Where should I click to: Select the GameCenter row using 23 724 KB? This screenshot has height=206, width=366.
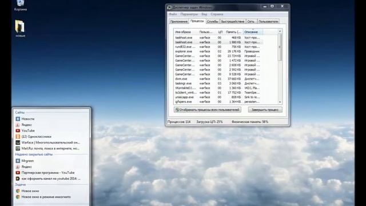[218, 56]
